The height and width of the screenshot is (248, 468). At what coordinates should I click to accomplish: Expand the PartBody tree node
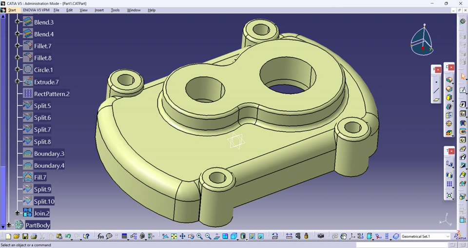(x=9, y=225)
